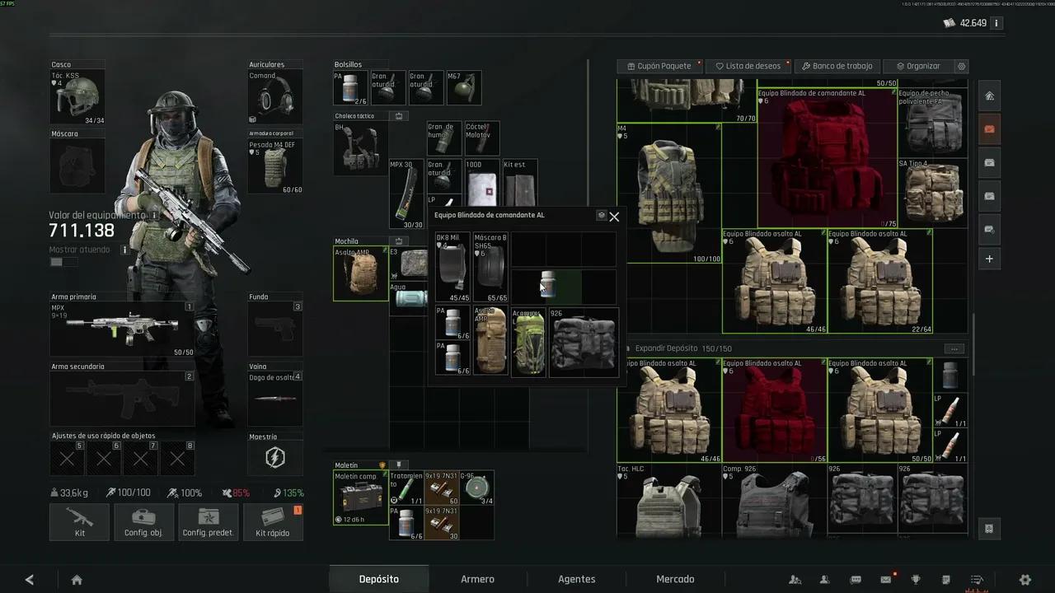Open Kit rápido button
This screenshot has width=1055, height=593.
[x=272, y=521]
